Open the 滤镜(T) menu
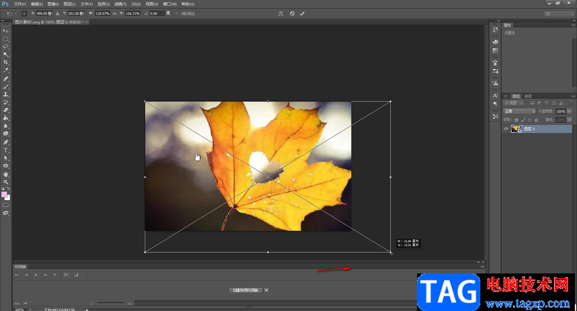577x311 pixels. point(120,4)
